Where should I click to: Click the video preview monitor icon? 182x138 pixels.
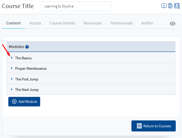coord(164,6)
